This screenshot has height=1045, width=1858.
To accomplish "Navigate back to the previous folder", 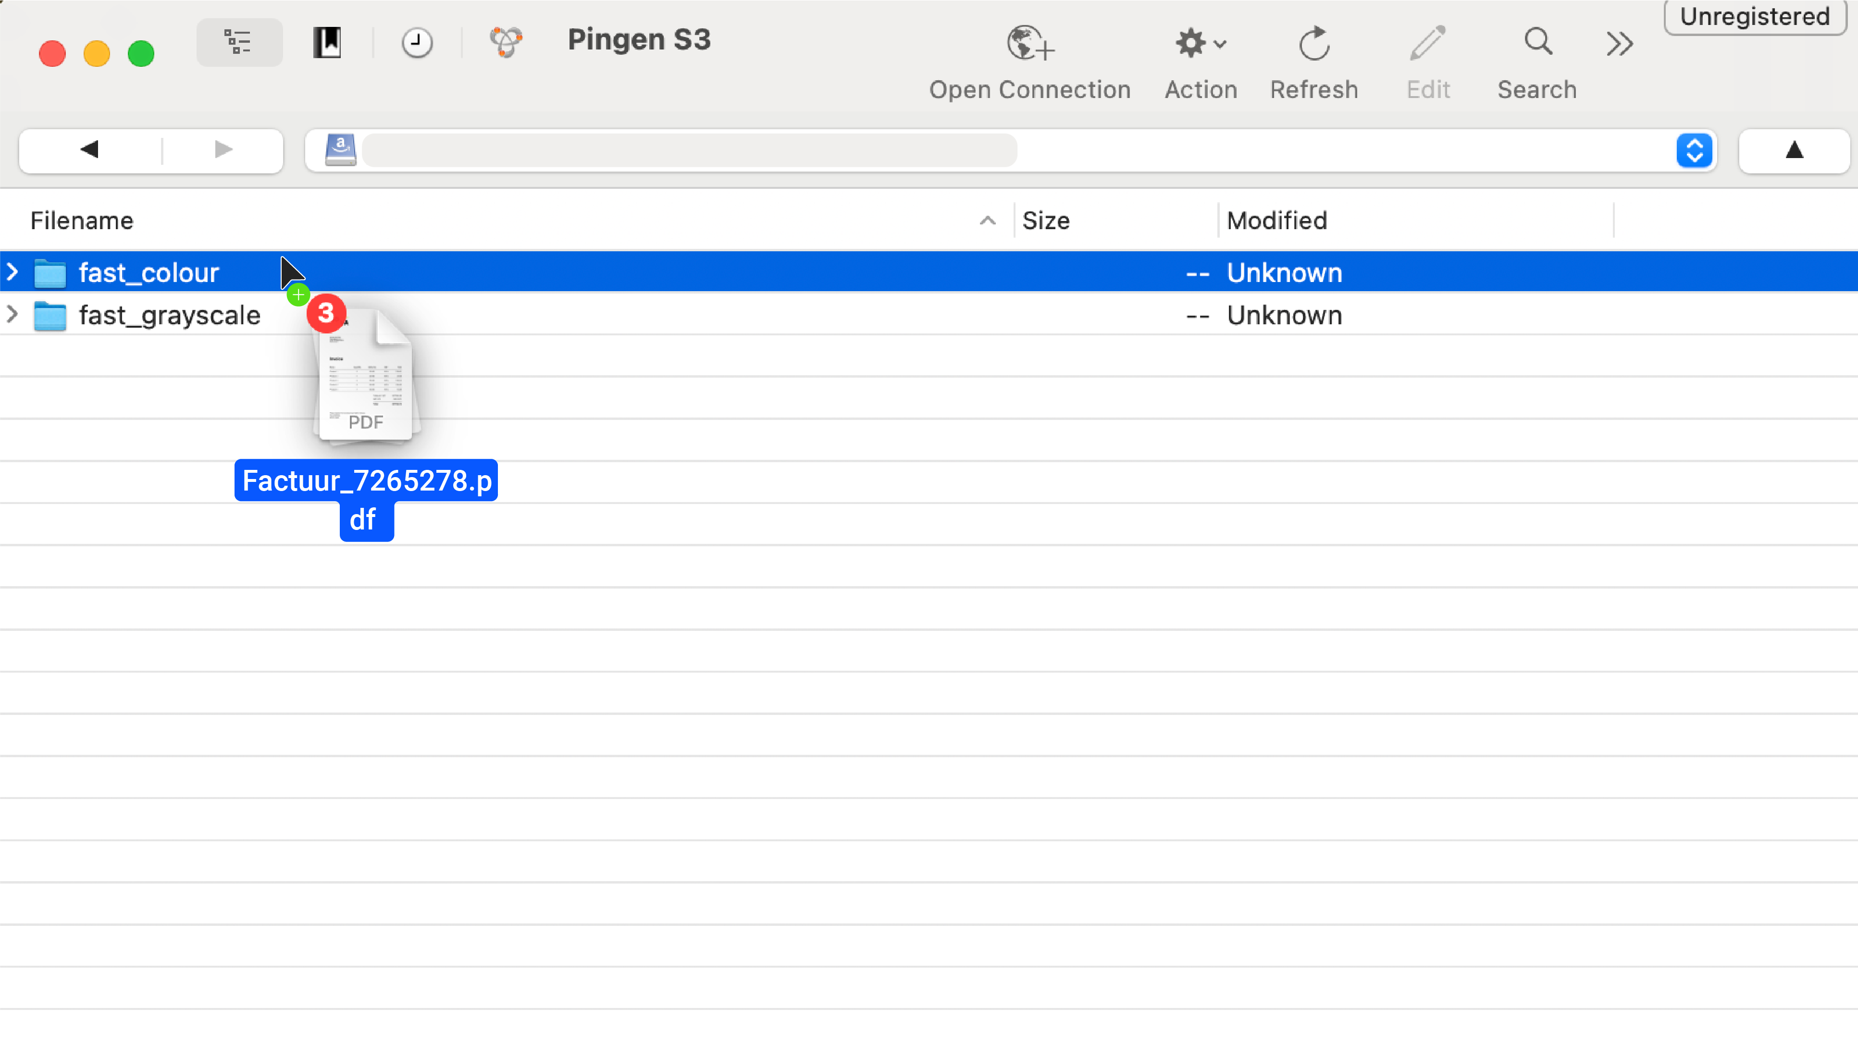I will (x=89, y=150).
